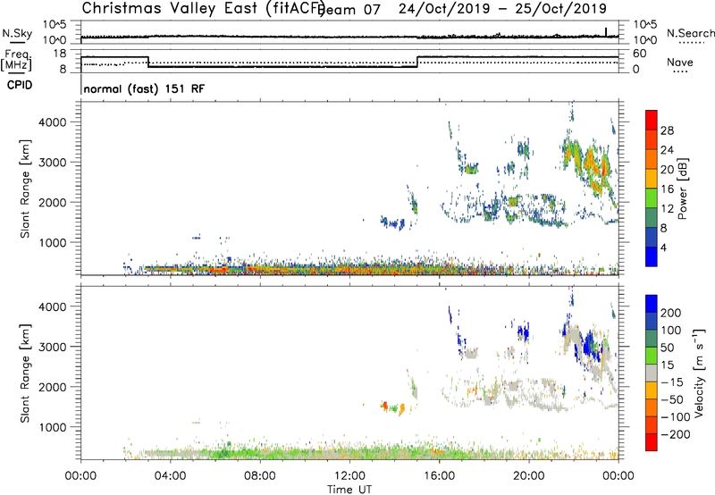Click the '16:00' time axis tick label
The height and width of the screenshot is (495, 715).
[439, 476]
